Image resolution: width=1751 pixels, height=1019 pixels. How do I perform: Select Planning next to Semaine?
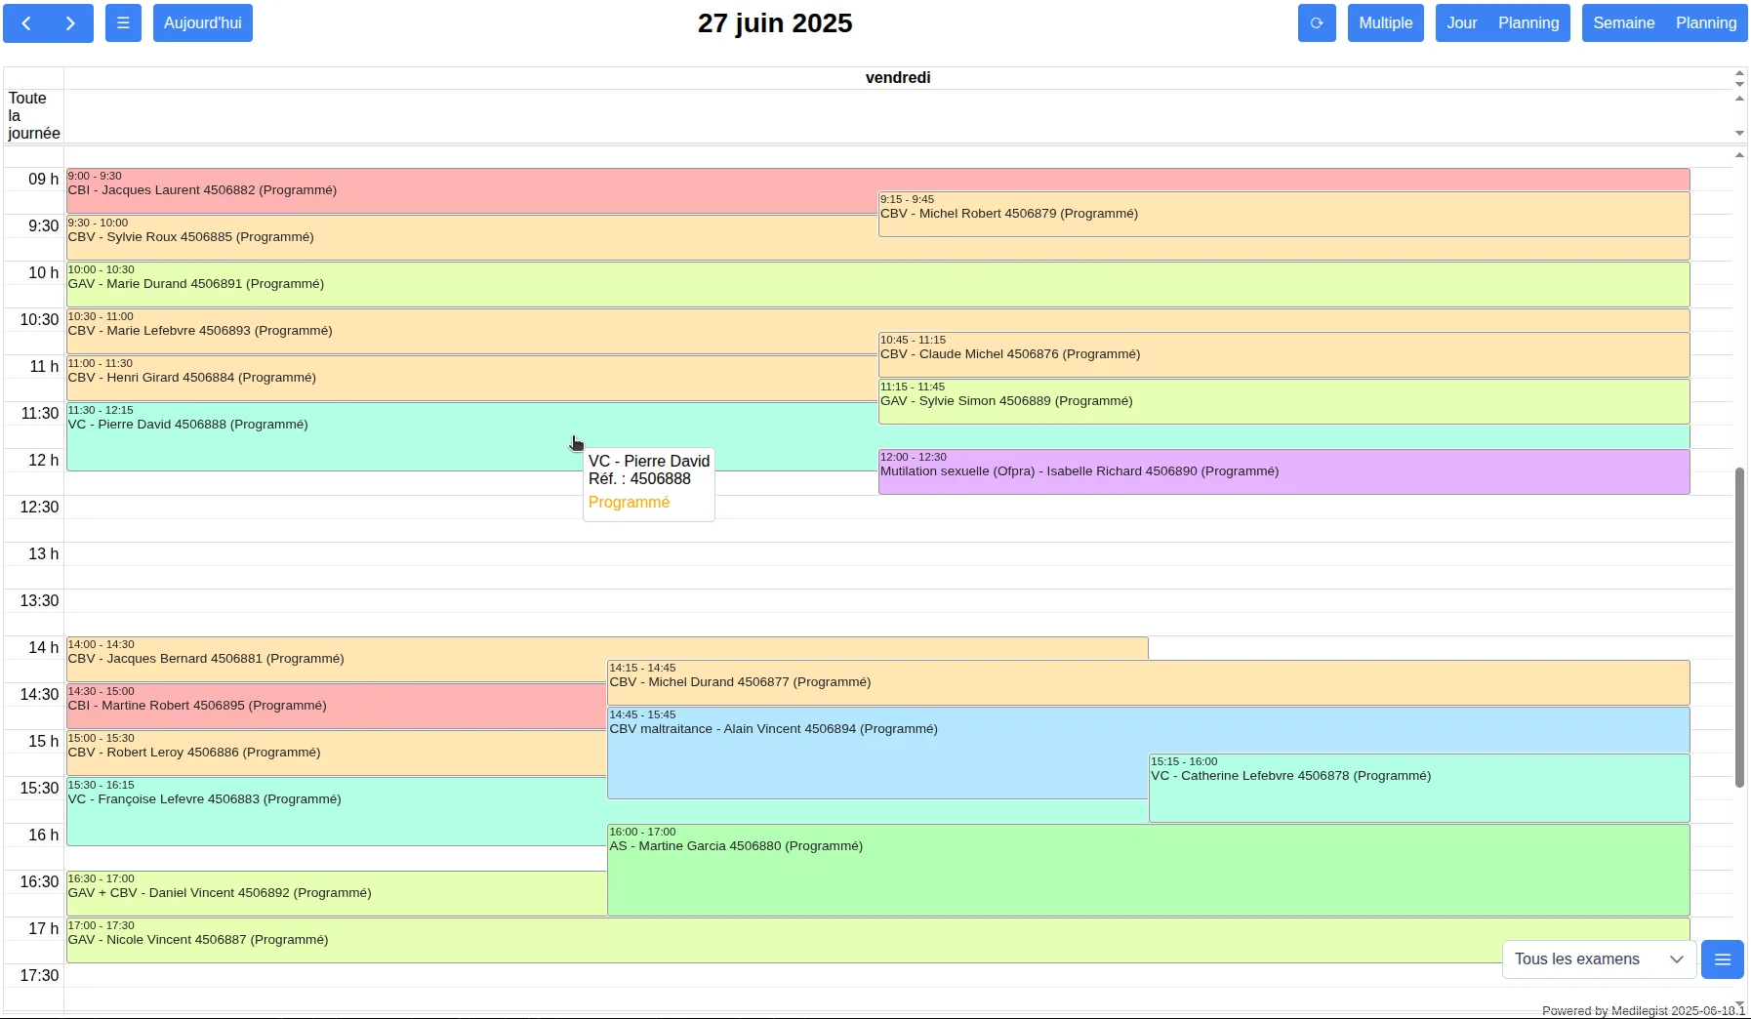coord(1706,23)
